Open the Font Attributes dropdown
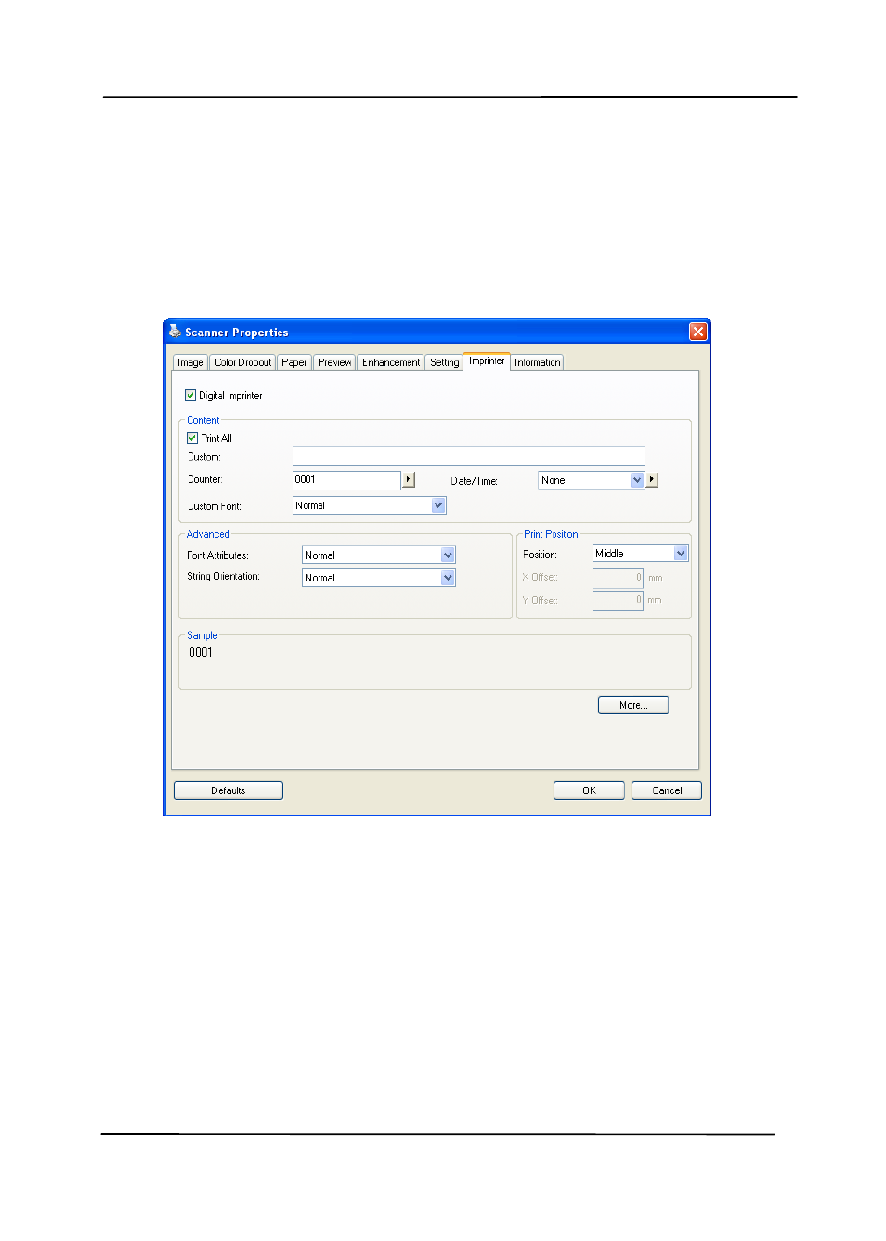Screen dimensions: 886x1241 pos(448,555)
